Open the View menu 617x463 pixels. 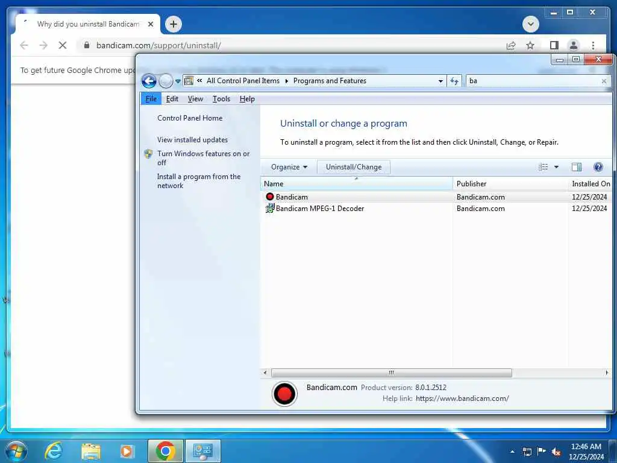[x=195, y=99]
